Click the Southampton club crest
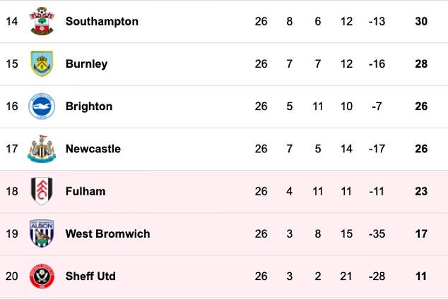Image resolution: width=448 pixels, height=299 pixels. pos(42,21)
